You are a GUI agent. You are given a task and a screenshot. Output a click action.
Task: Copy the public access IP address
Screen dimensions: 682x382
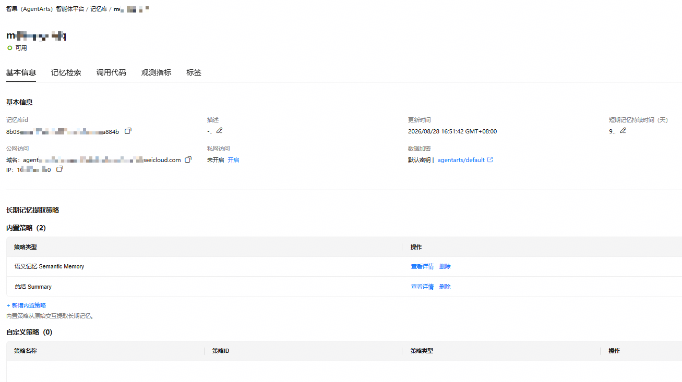59,169
